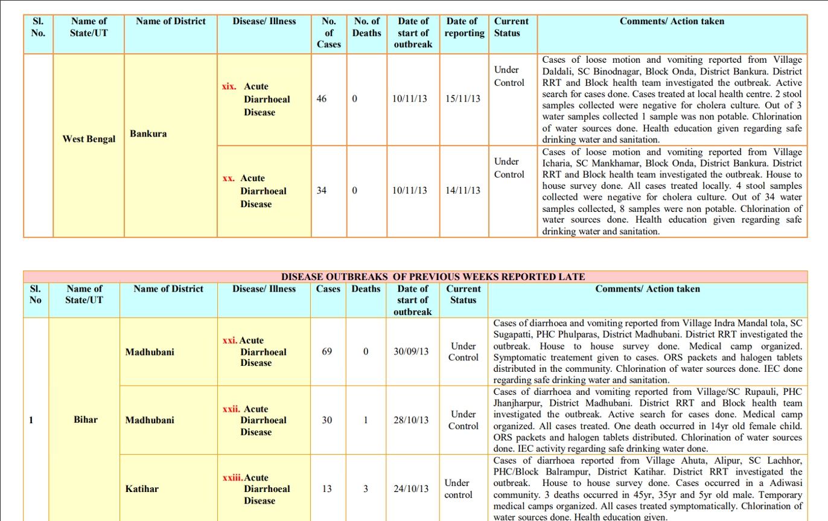The width and height of the screenshot is (828, 521).
Task: Select the '46' cases value
Action: [x=322, y=98]
